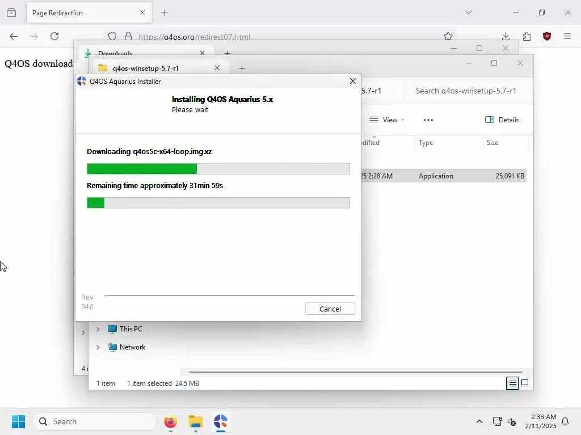Show hidden system tray icons
The image size is (581, 435).
click(x=479, y=421)
